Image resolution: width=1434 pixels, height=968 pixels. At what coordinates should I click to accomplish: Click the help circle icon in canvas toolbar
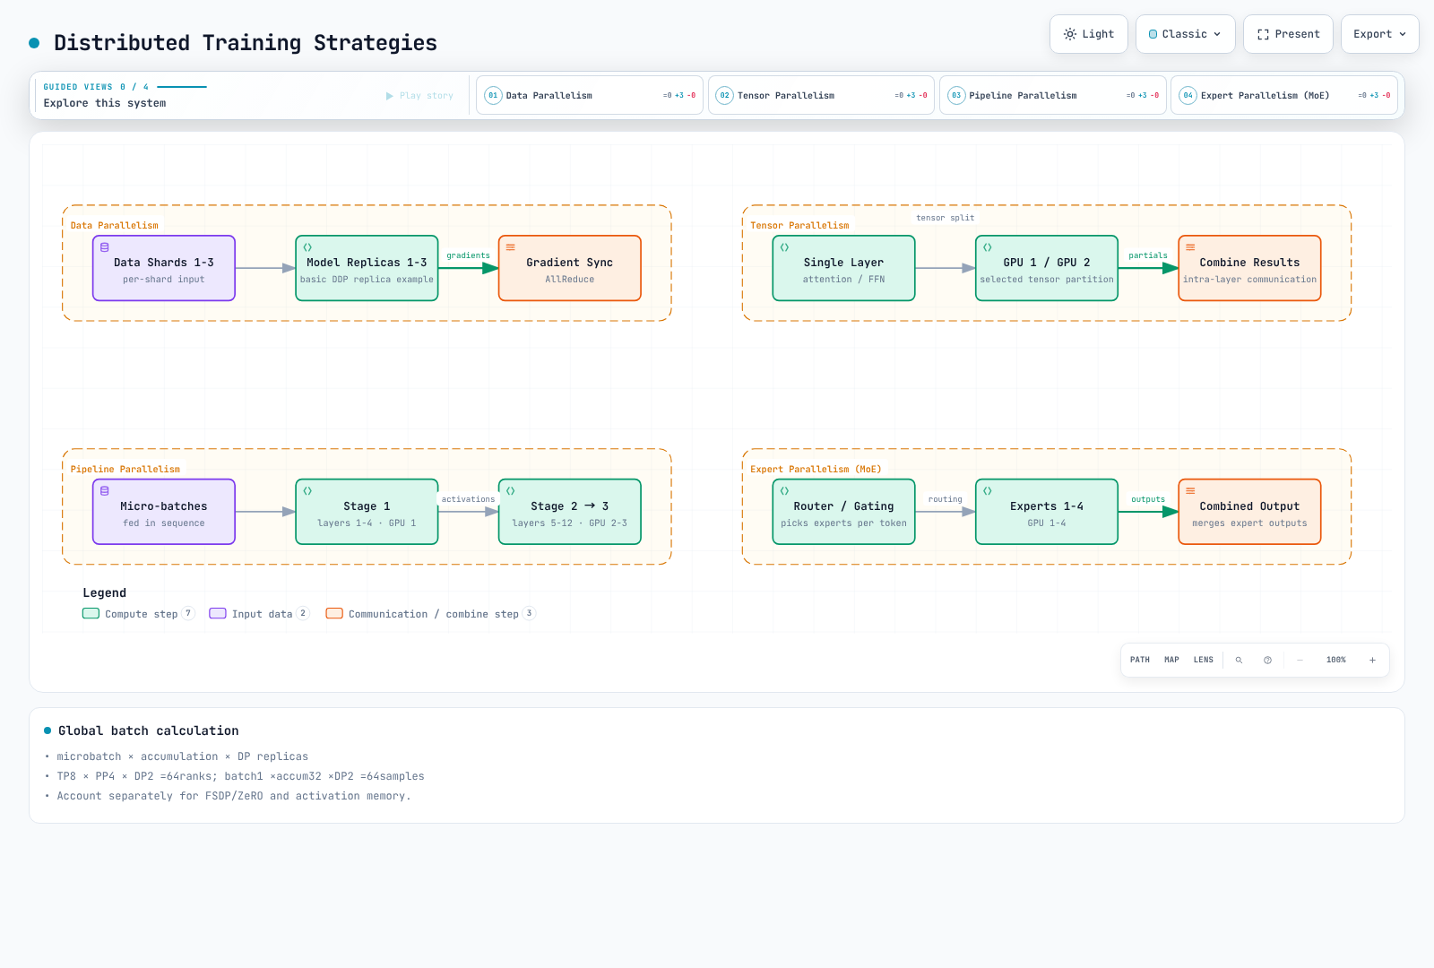pos(1267,660)
